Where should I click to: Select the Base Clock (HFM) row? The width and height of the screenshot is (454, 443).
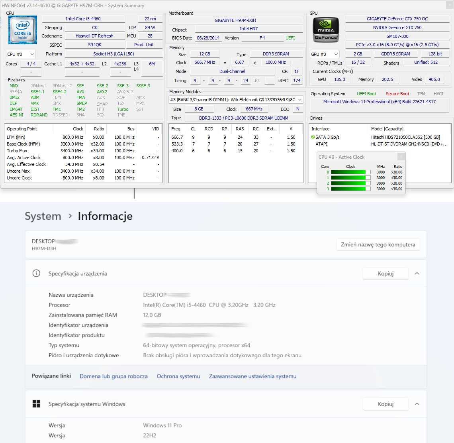pyautogui.click(x=83, y=144)
